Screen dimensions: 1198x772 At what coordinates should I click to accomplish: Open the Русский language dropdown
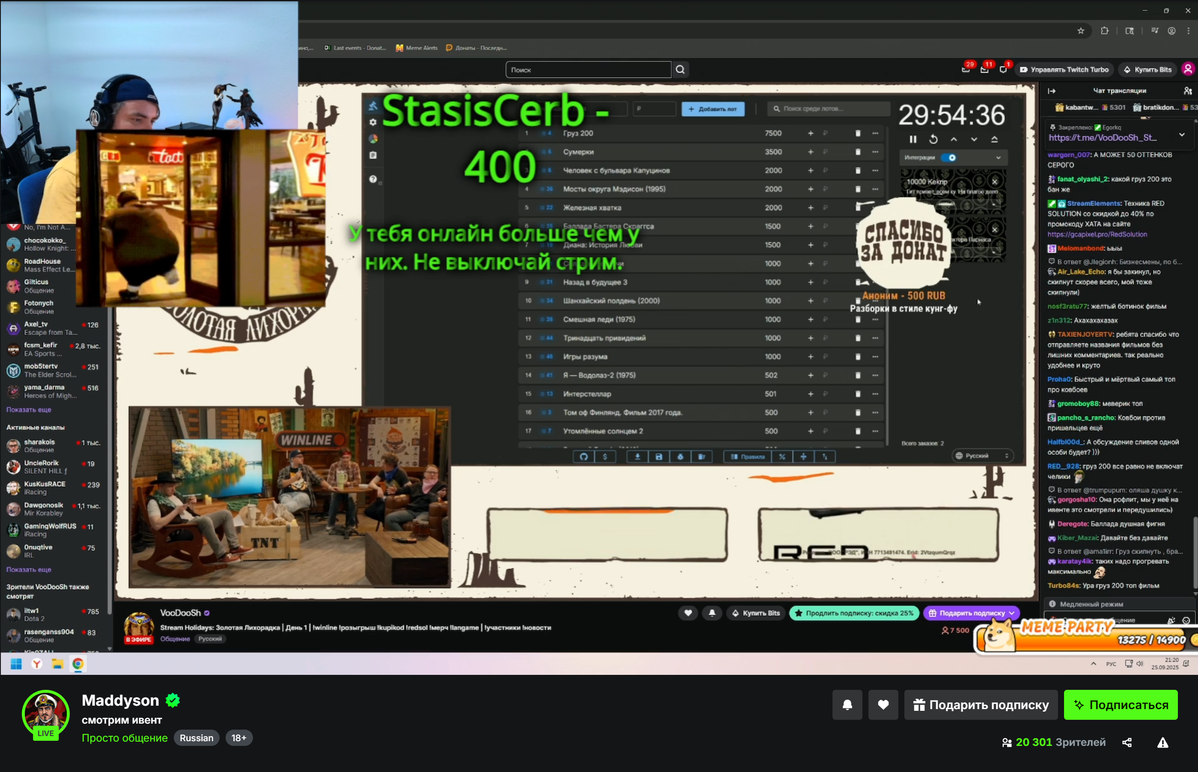(981, 456)
